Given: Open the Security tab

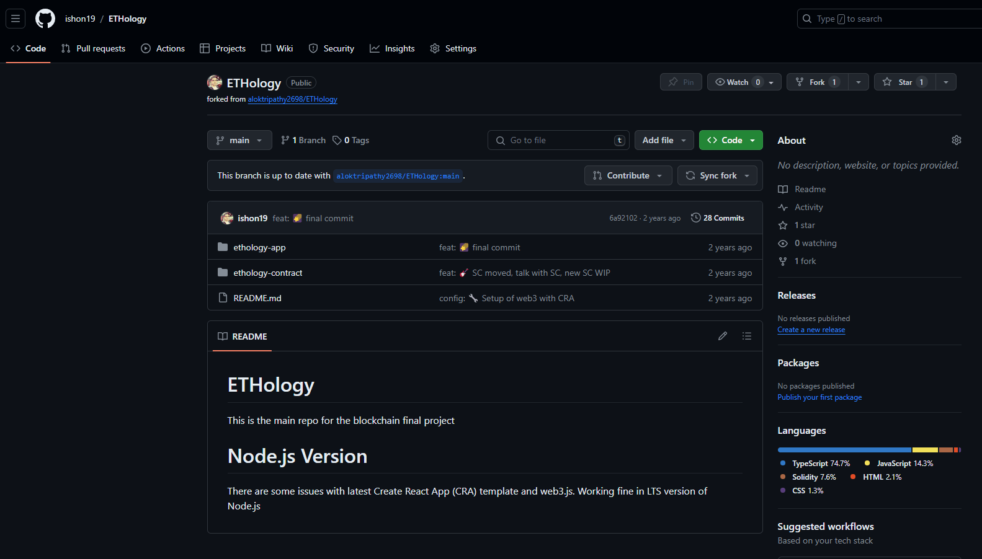Looking at the screenshot, I should (x=331, y=48).
